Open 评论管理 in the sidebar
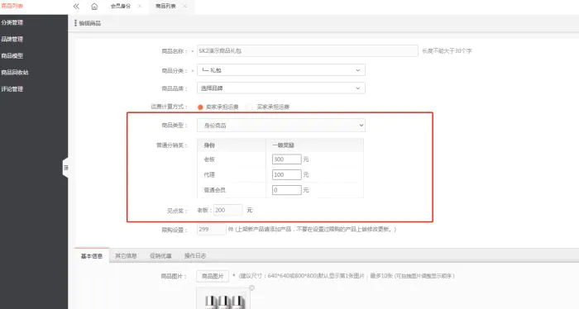579x309 pixels. 12,89
